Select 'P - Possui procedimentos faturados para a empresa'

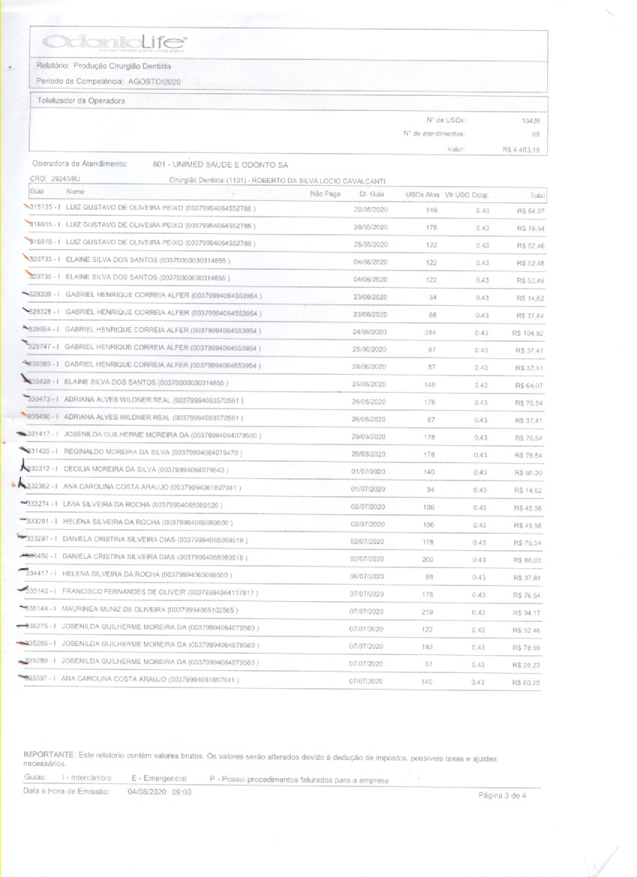coord(299,780)
